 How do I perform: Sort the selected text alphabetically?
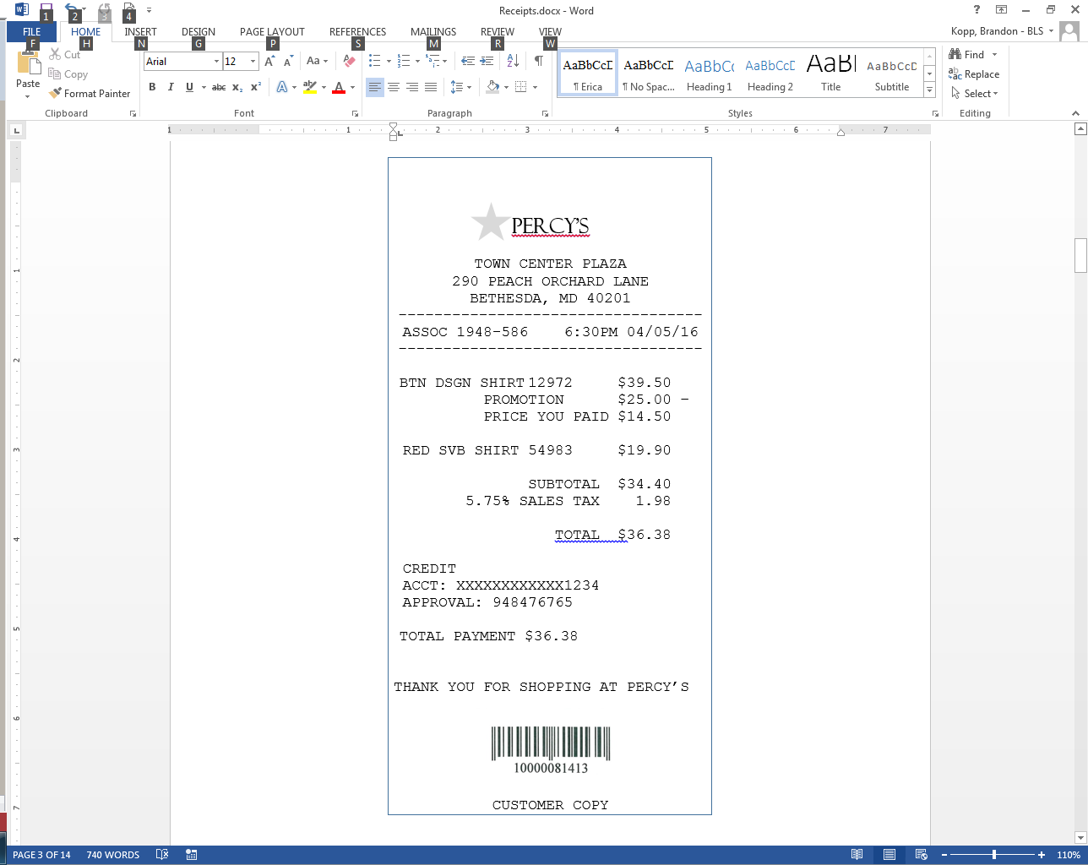pos(513,61)
